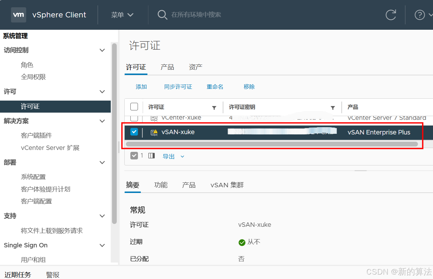This screenshot has width=433, height=279.
Task: Click the 添加 button
Action: (141, 87)
